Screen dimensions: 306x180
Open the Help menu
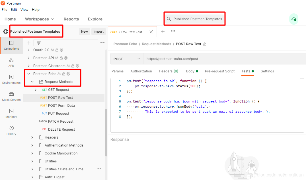pos(36,10)
